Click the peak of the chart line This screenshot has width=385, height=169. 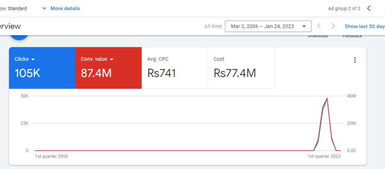(327, 98)
